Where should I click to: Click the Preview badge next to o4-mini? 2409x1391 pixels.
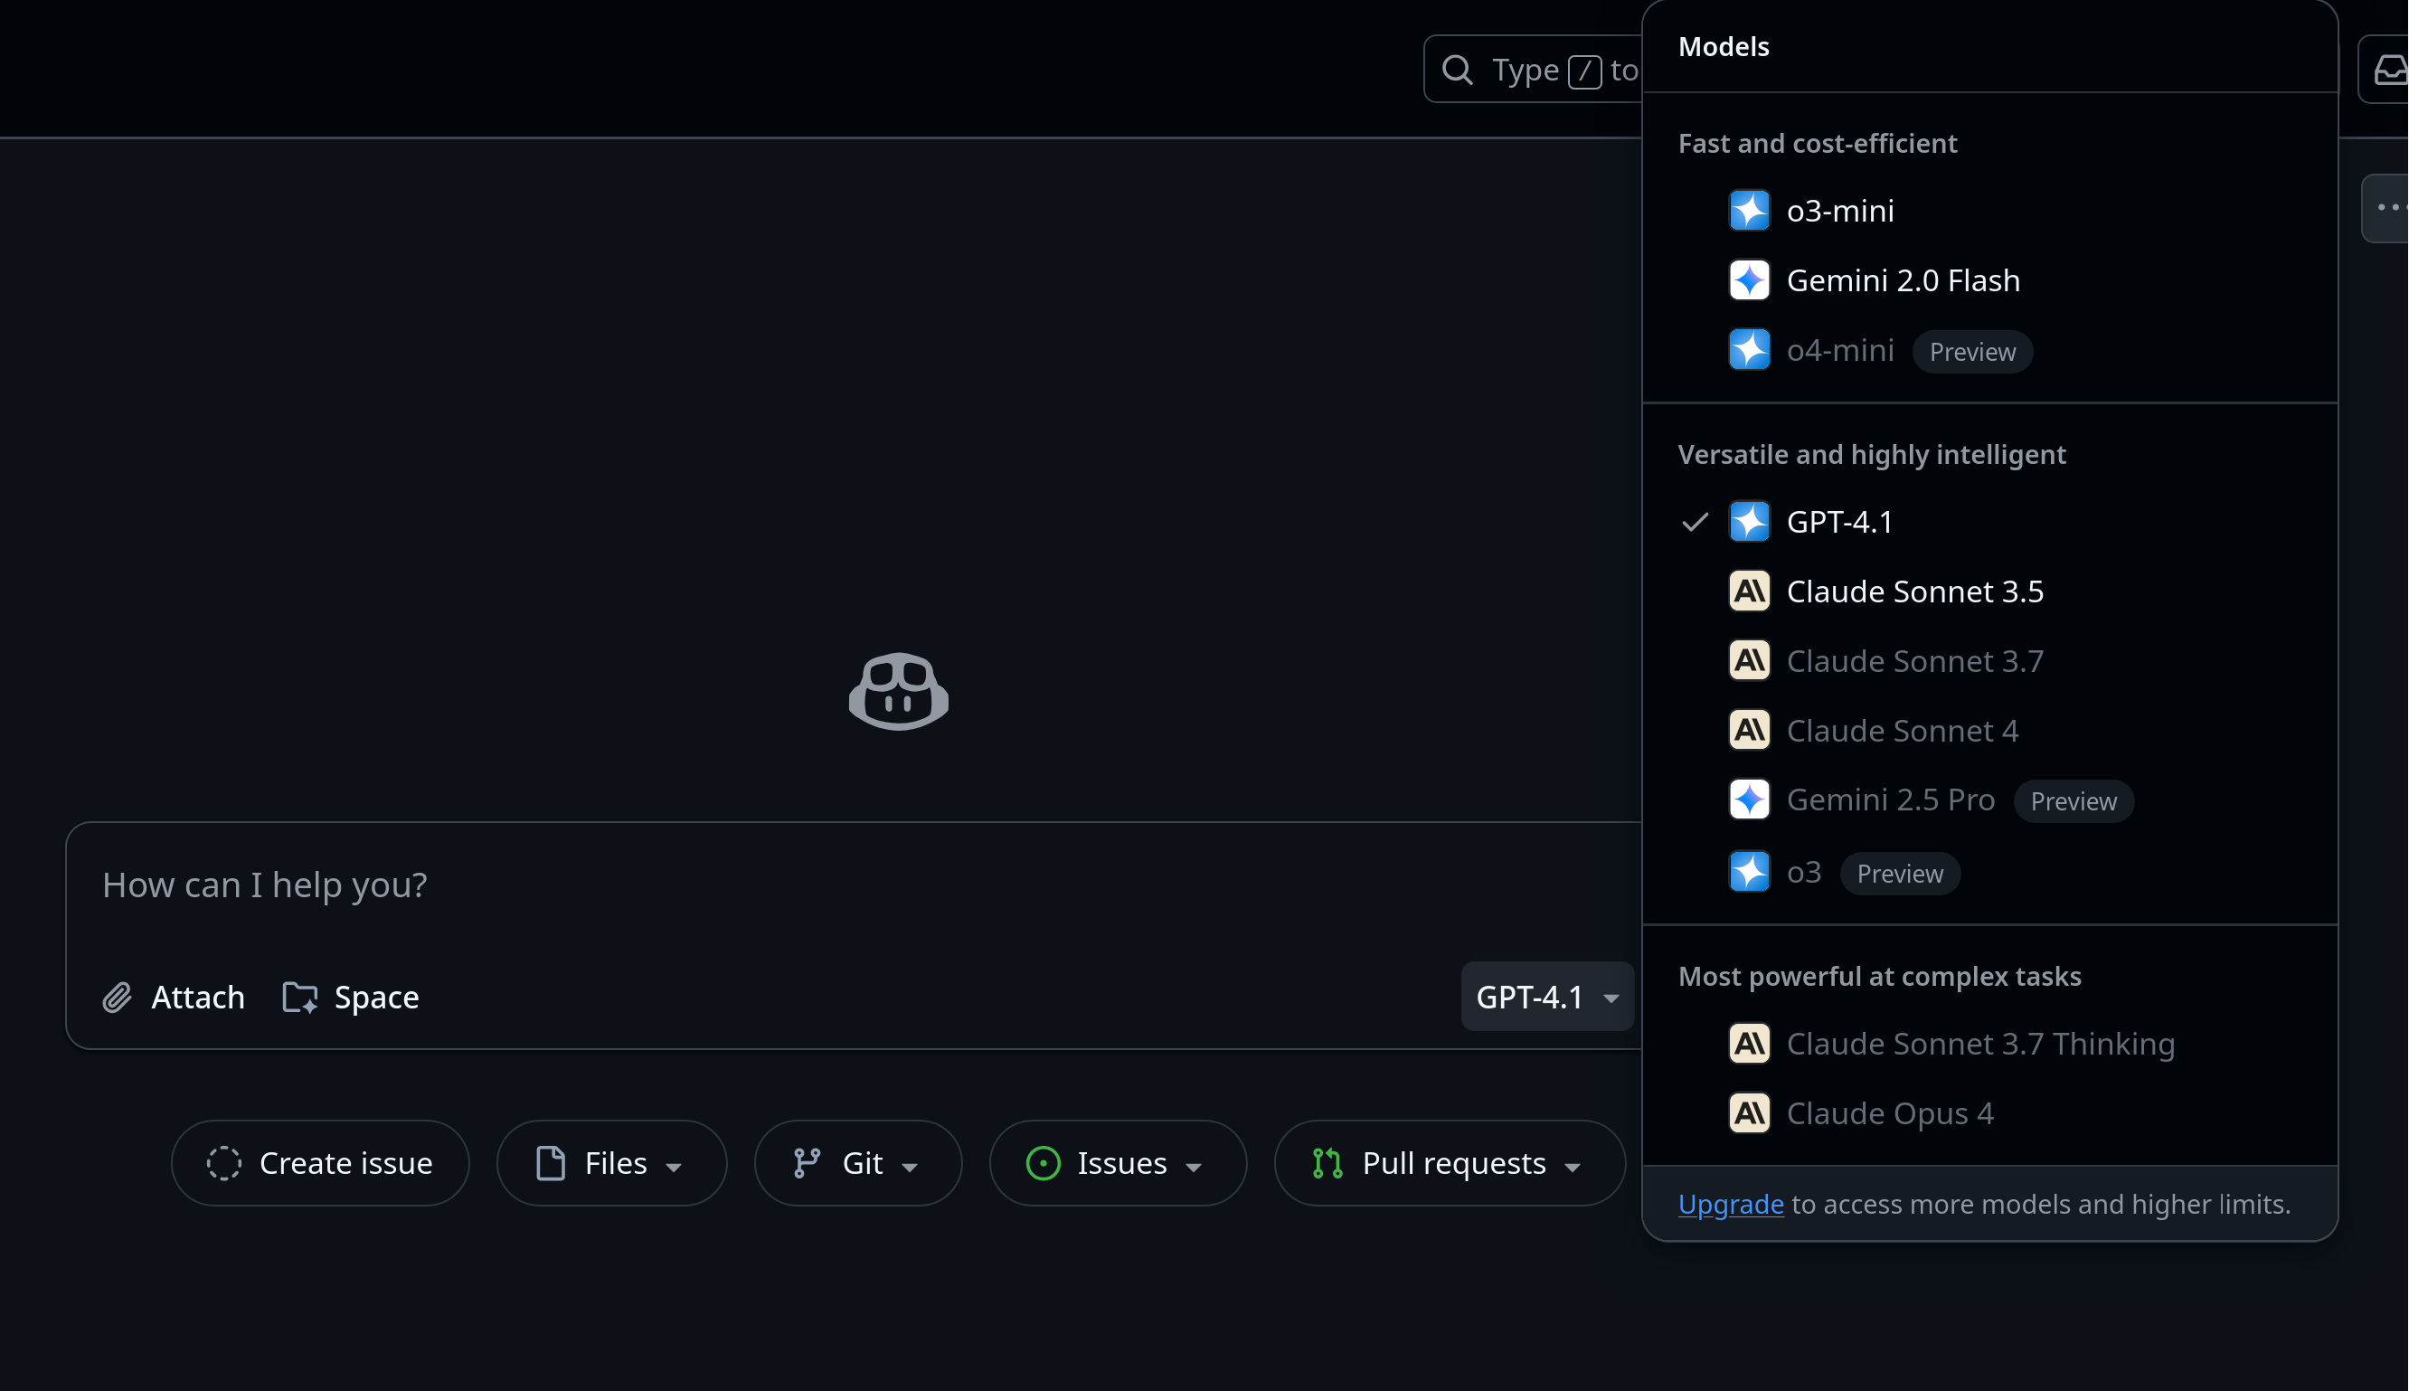click(x=1972, y=353)
